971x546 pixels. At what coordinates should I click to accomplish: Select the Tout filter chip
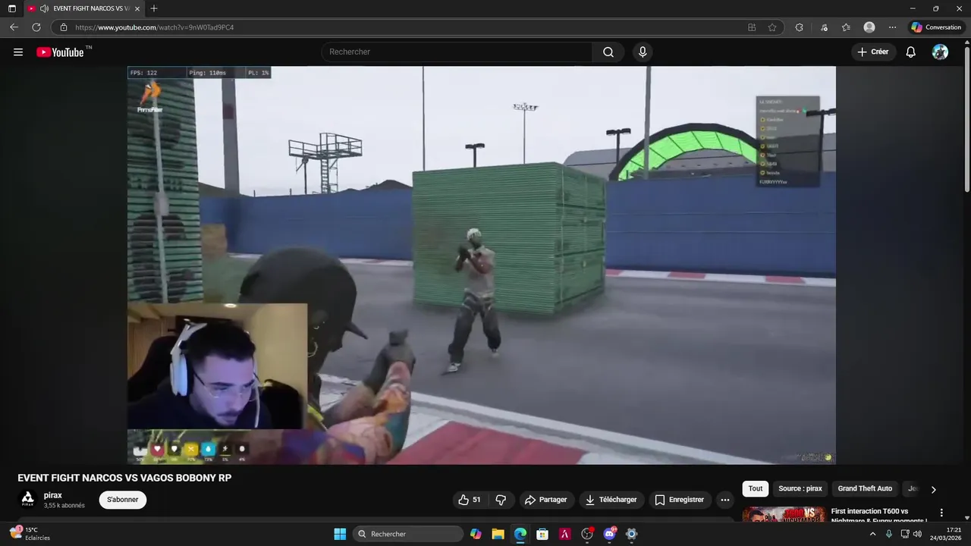click(x=756, y=489)
